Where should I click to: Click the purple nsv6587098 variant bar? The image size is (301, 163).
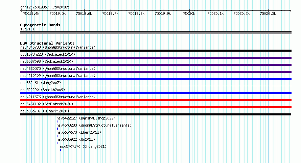pos(156,65)
